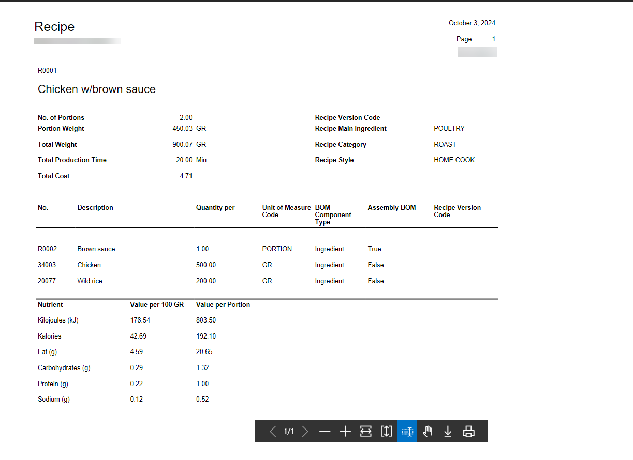The height and width of the screenshot is (460, 633).
Task: Click recipe code R0001
Action: [47, 70]
